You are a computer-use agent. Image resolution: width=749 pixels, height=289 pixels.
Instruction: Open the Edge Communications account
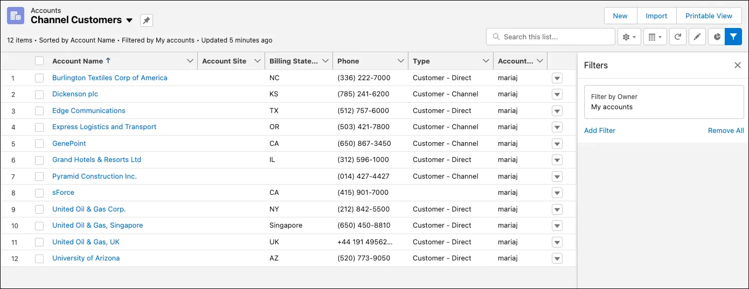click(89, 111)
